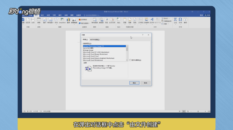Zoom out with the minus button
The height and width of the screenshot is (130, 233).
coord(191,111)
